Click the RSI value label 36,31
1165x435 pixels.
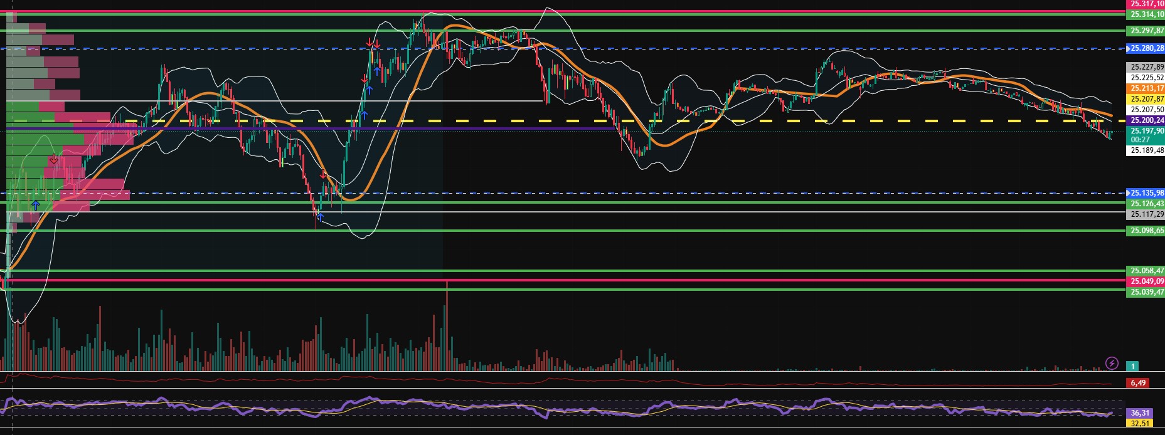pos(1139,413)
